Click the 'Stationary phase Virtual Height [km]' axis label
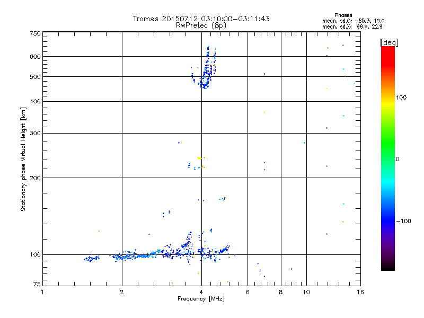This screenshot has width=424, height=318. [23, 160]
